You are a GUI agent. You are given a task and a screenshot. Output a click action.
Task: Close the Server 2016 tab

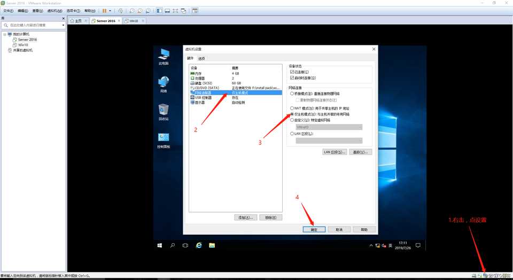[x=119, y=21]
